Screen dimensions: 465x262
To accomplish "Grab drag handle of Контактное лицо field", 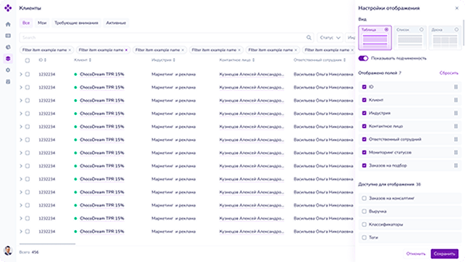I will pyautogui.click(x=456, y=126).
